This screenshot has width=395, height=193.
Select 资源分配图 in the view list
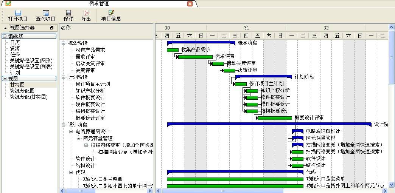[x=22, y=91]
